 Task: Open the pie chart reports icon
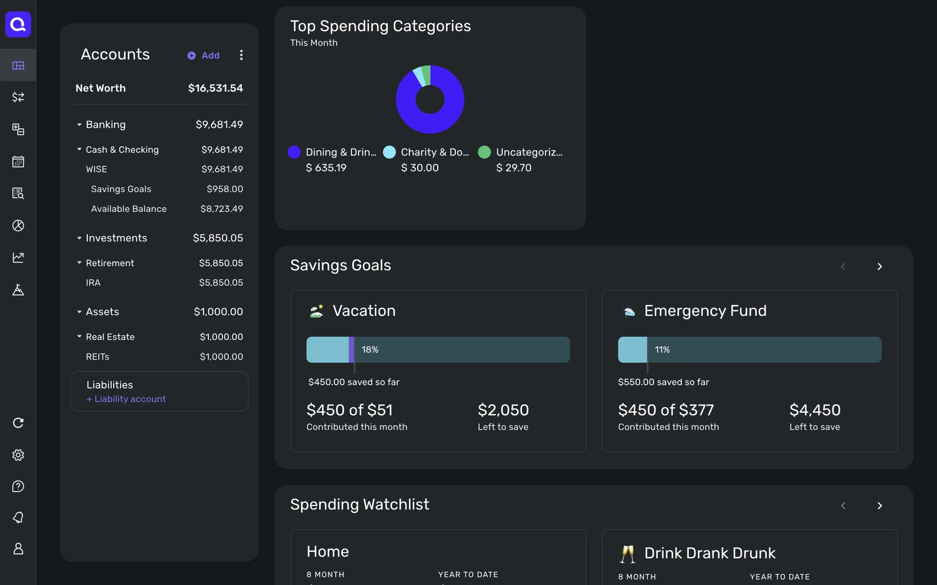(x=18, y=226)
